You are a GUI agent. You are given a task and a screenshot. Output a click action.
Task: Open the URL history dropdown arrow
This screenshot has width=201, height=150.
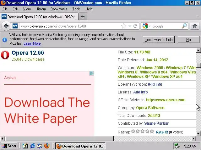[130, 26]
